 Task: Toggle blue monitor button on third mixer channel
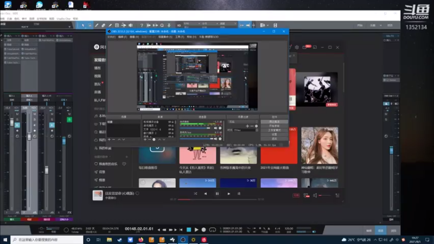[x=52, y=125]
